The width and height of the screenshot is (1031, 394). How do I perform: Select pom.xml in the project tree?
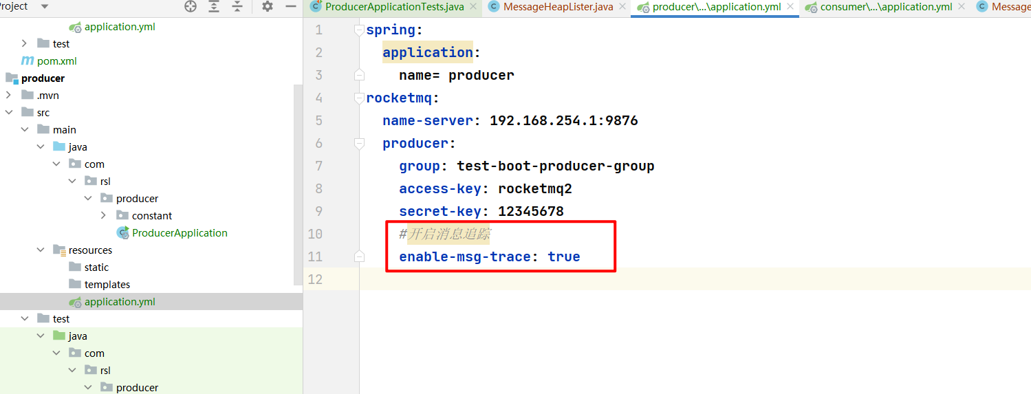point(57,61)
